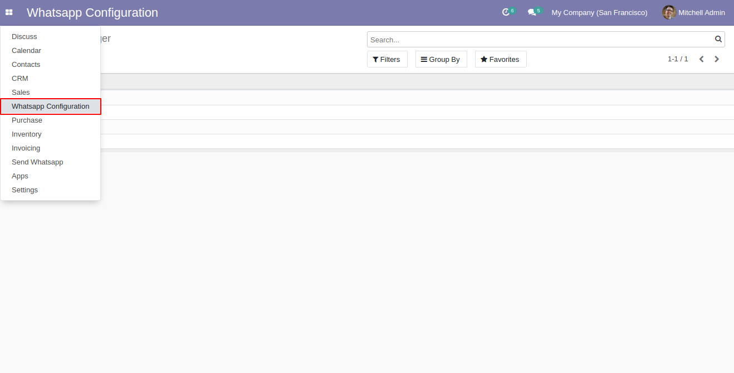The image size is (734, 373).
Task: Click Mitchell Admin avatar picture
Action: coord(669,12)
